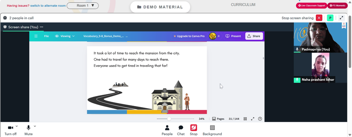Click Live Classroom Support button
Image resolution: width=352 pixels, height=137 pixels.
[x=312, y=6]
